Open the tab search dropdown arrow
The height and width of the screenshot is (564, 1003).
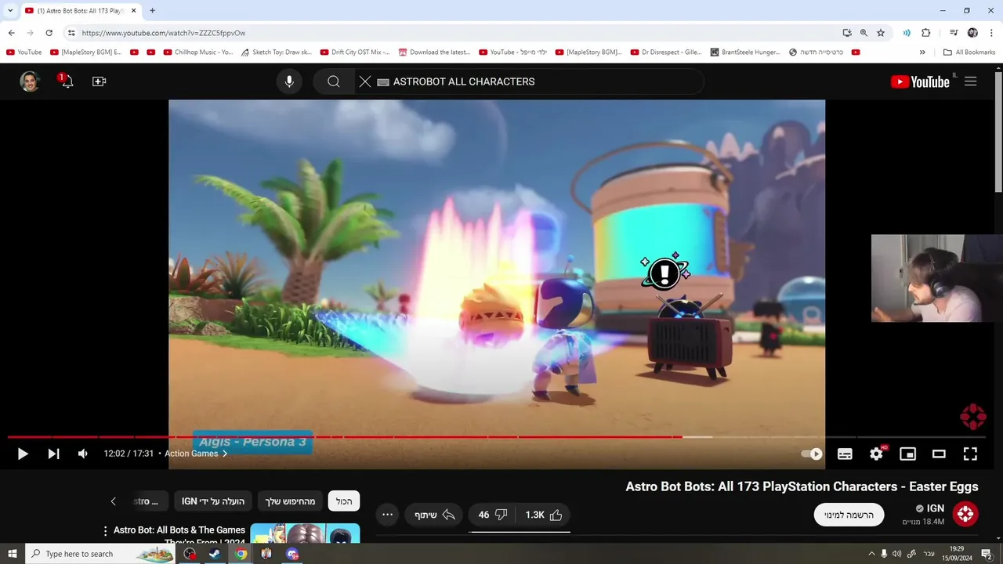(10, 11)
